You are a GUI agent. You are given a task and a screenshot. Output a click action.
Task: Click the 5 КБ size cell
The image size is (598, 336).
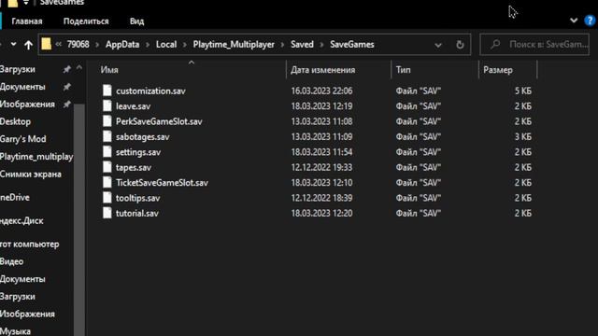[x=523, y=91]
